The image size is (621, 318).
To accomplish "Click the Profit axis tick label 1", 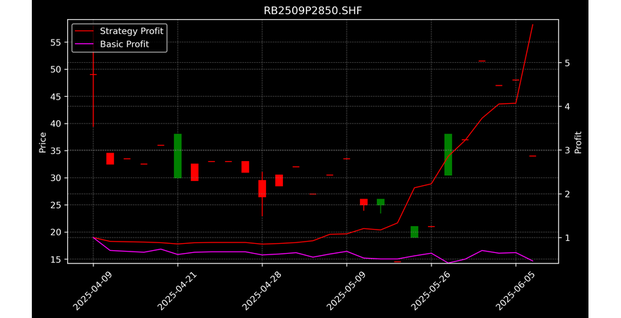I will coord(567,237).
